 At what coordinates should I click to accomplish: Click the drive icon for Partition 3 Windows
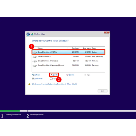coord(35,61)
